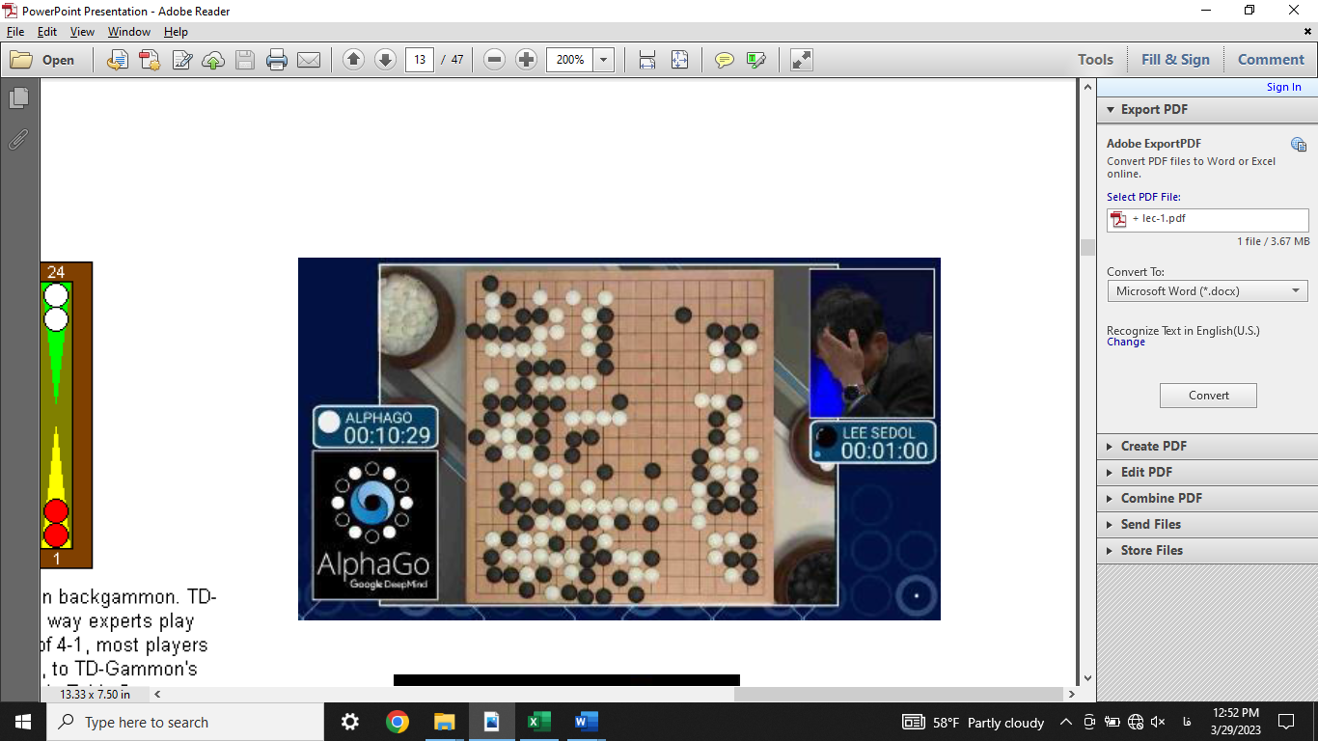This screenshot has width=1318, height=741.
Task: Click the network globe tray icon
Action: [x=1135, y=722]
